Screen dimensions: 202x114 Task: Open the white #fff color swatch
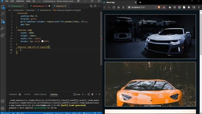click(x=42, y=41)
